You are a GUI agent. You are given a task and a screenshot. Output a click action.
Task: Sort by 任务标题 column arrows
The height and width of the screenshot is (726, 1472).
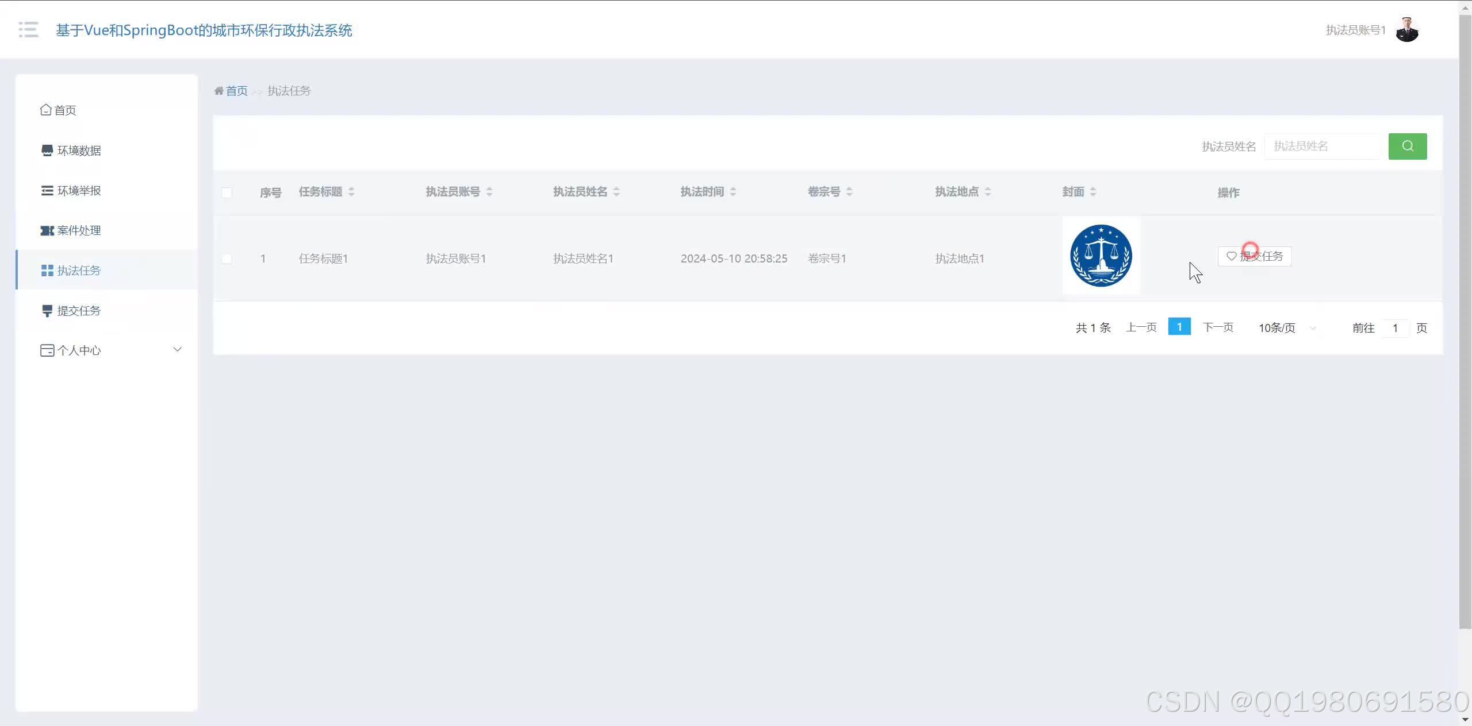pos(351,192)
